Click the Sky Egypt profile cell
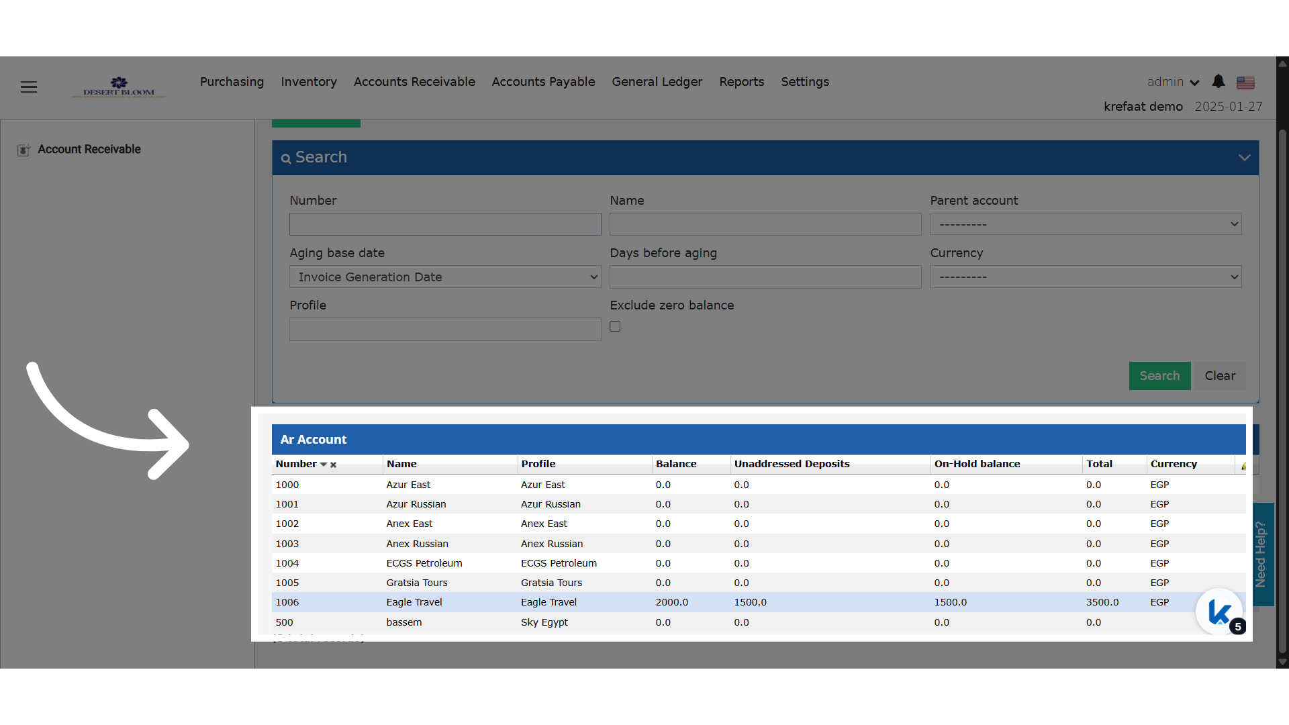The height and width of the screenshot is (725, 1289). pos(544,622)
